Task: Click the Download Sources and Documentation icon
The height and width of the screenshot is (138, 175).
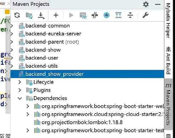Action: 41,16
